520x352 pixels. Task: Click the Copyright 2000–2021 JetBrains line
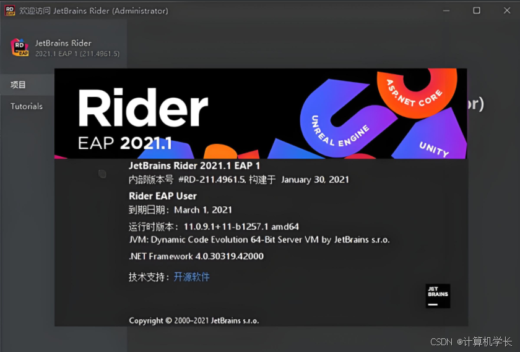click(194, 321)
